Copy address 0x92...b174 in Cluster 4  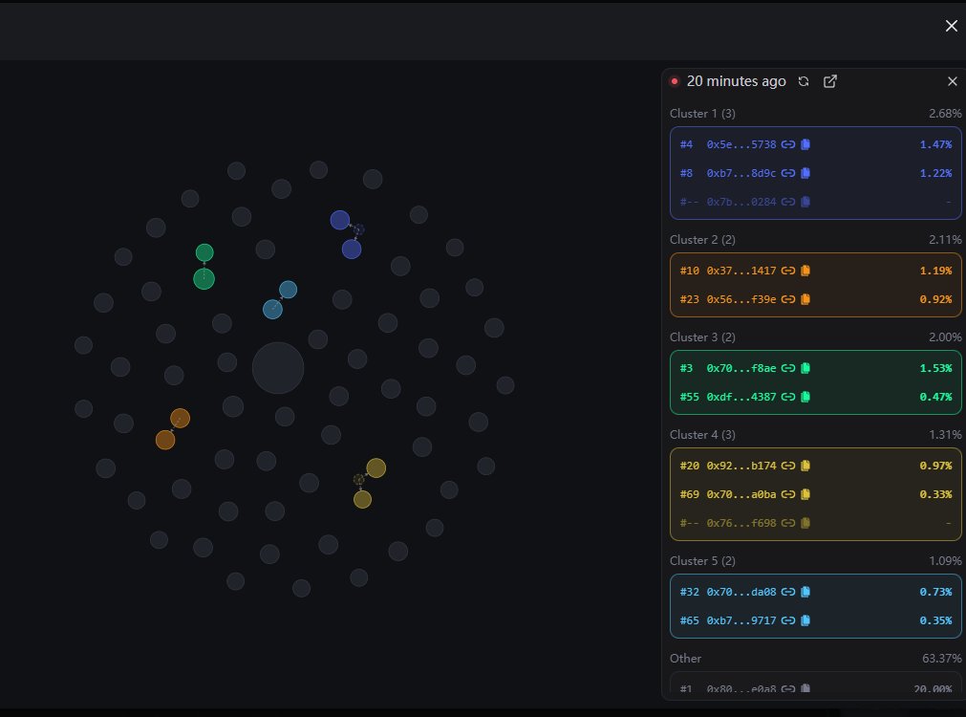(805, 466)
